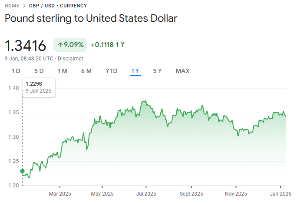Click the Mar 2025 axis label

pos(60,194)
